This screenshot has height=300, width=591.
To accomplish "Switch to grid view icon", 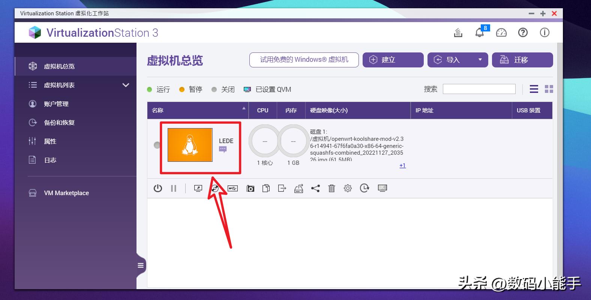I will pos(549,89).
